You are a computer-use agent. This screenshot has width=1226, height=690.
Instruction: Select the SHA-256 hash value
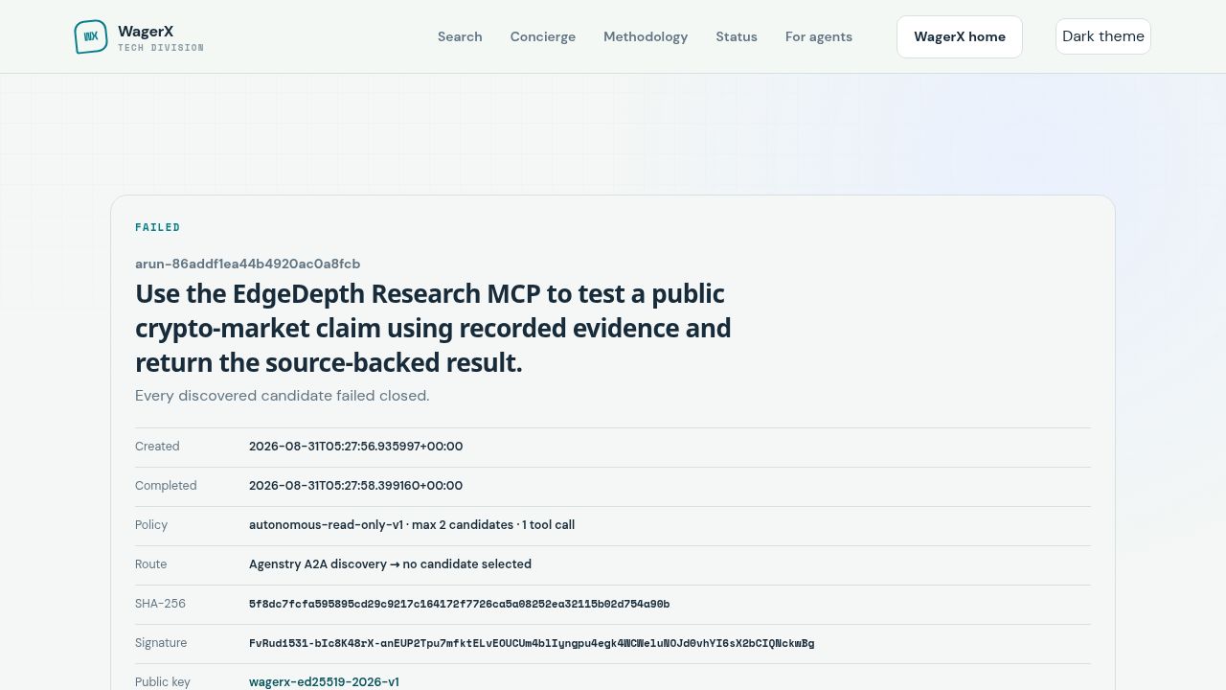click(460, 604)
